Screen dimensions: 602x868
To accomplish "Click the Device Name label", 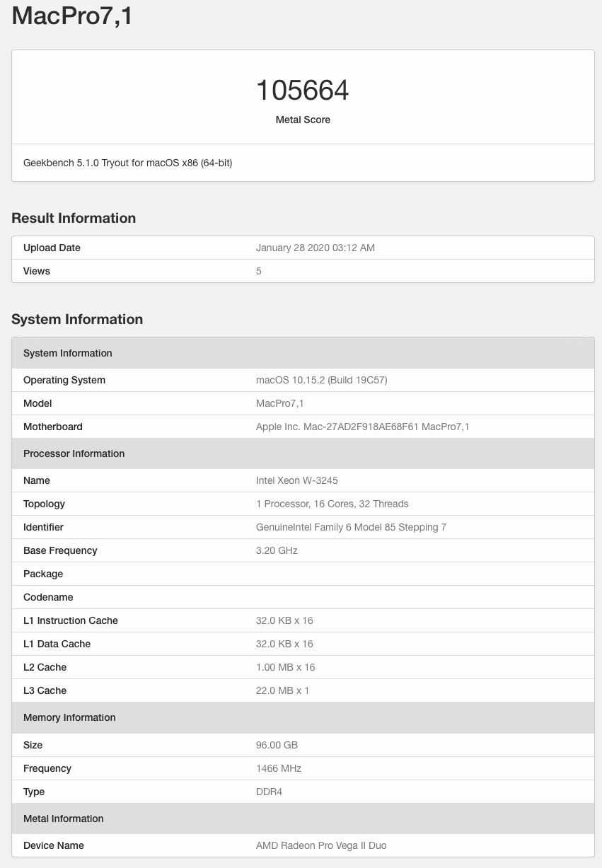I will (x=54, y=845).
